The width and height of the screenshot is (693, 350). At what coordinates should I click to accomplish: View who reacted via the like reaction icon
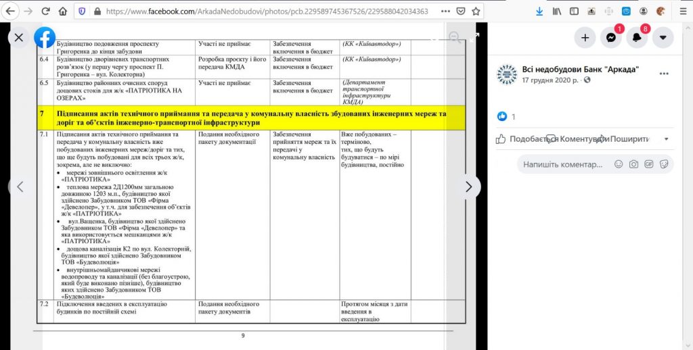point(502,116)
